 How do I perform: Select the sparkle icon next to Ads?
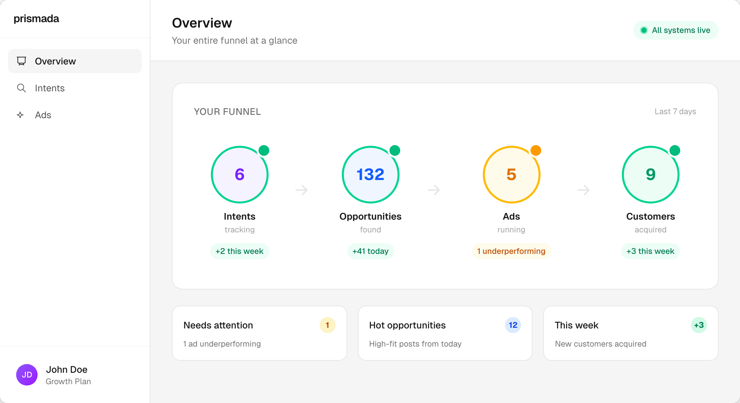point(20,115)
